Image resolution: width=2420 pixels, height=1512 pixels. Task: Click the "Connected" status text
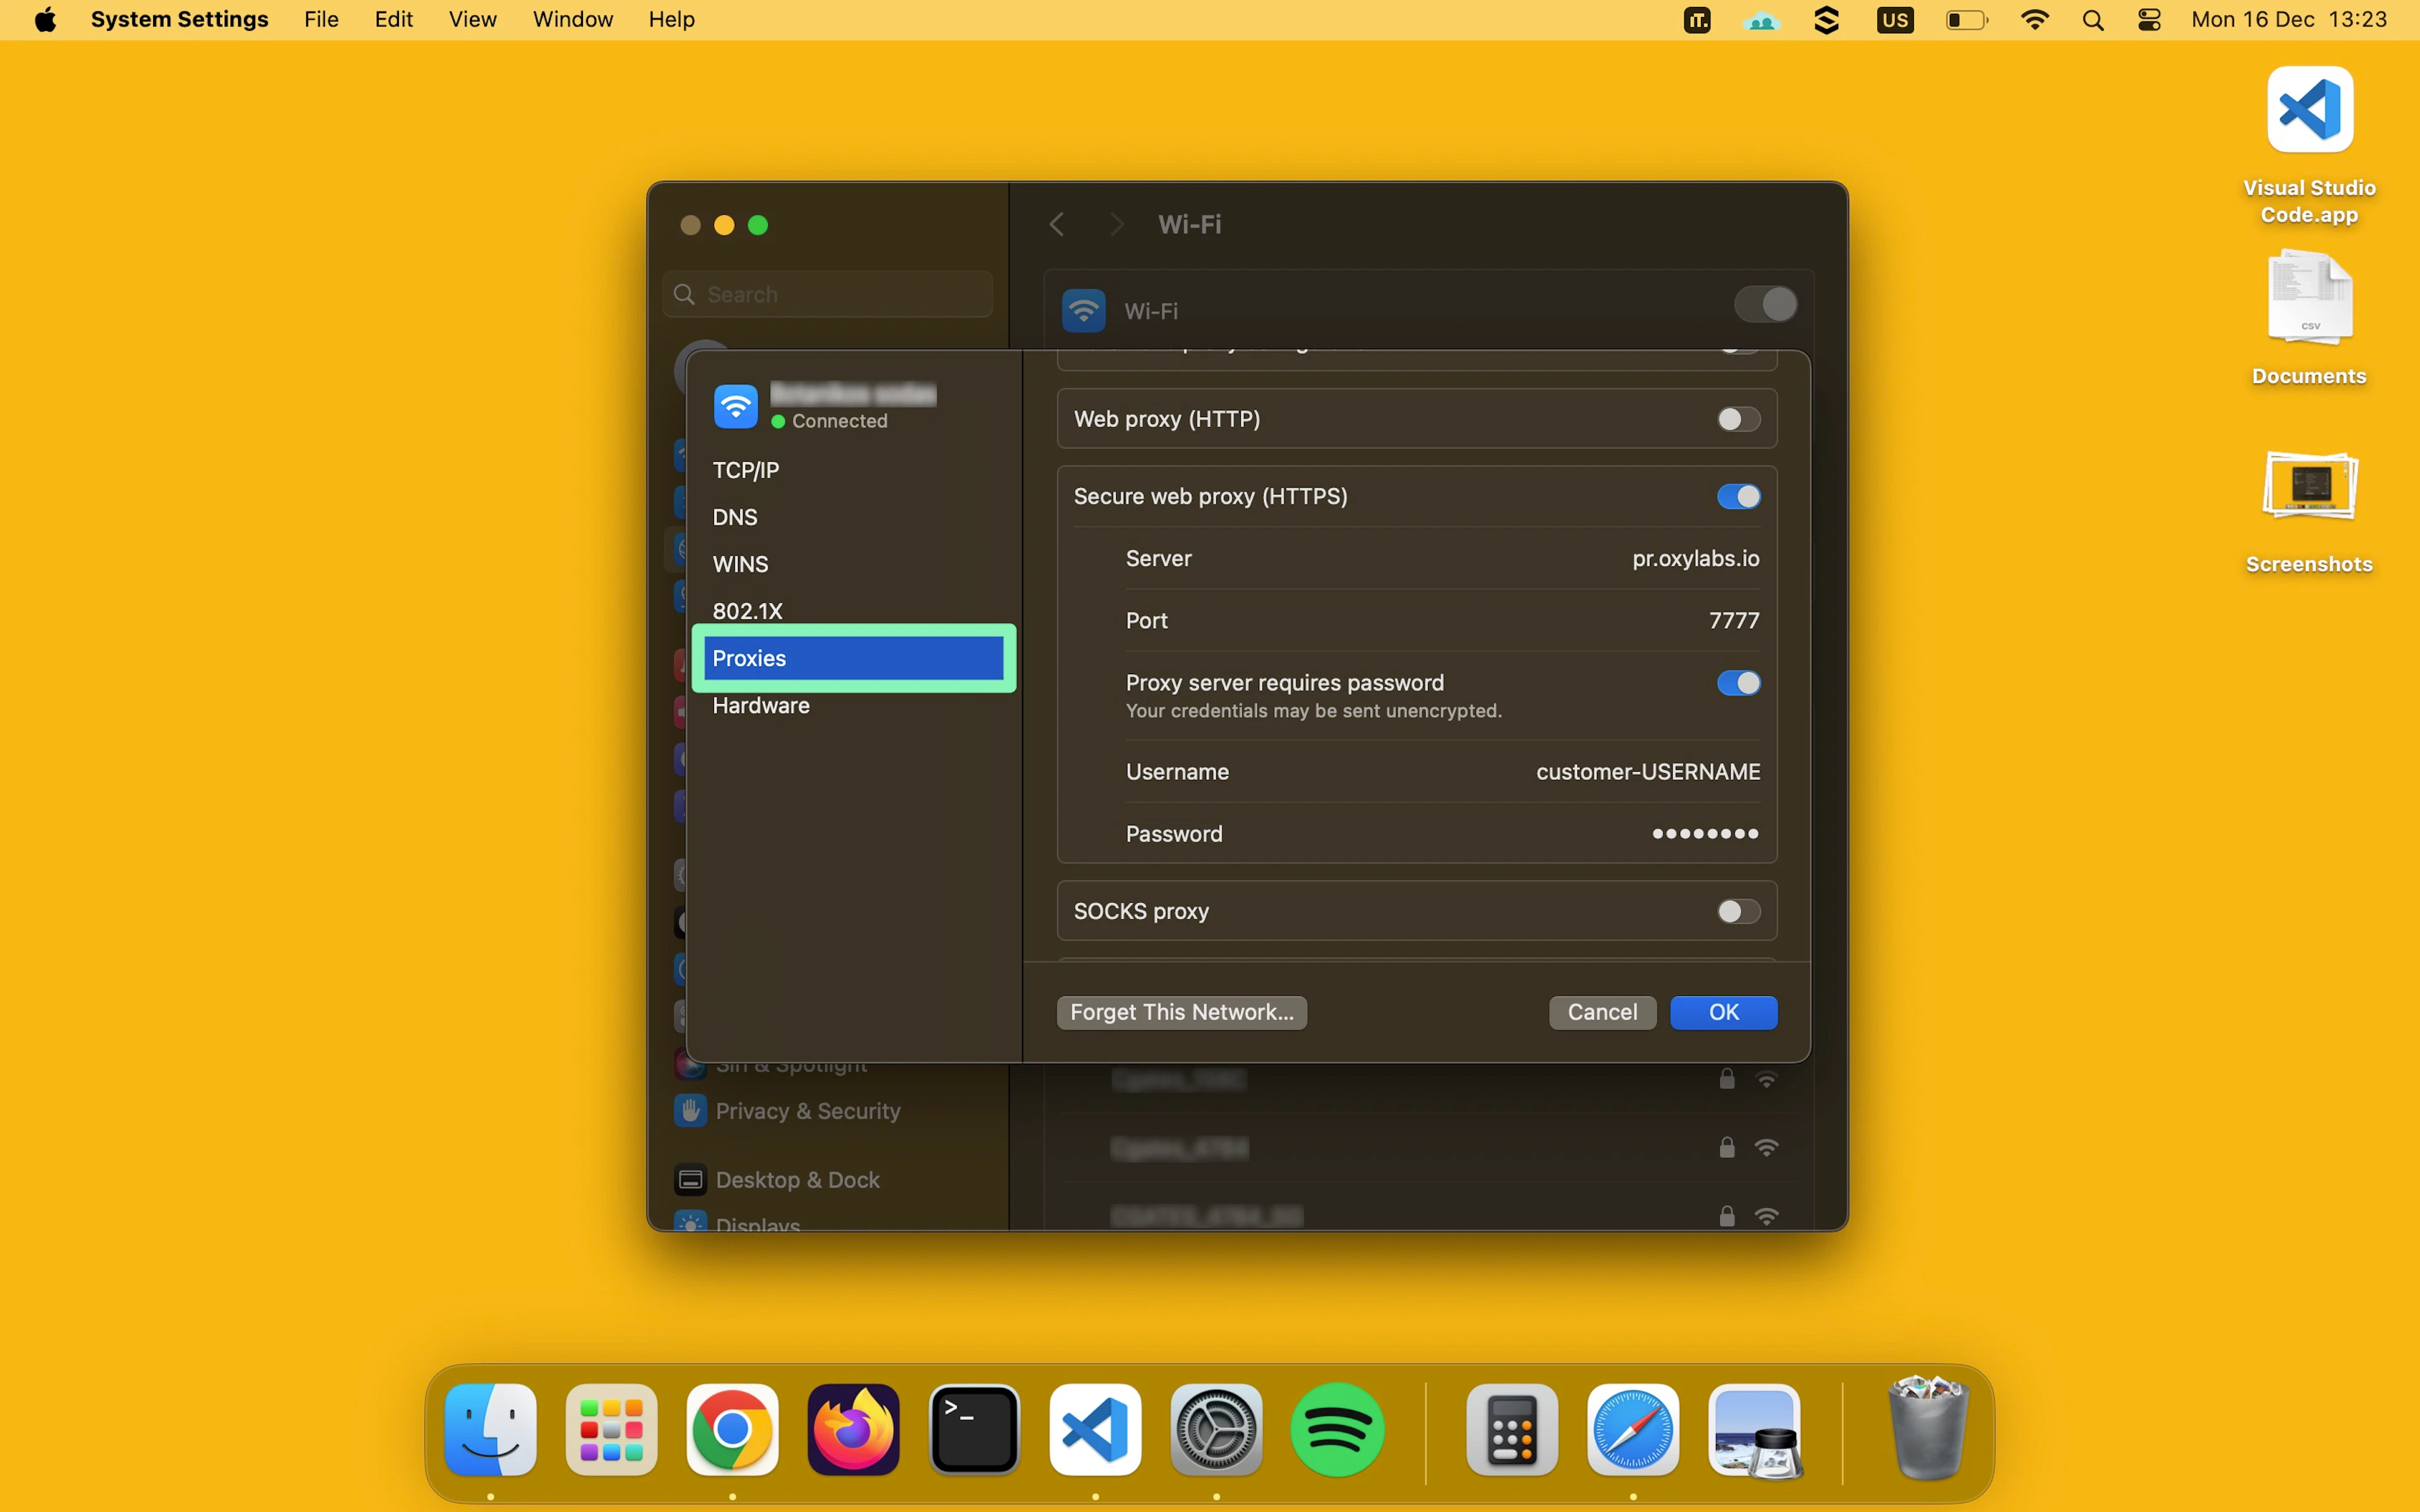coord(839,421)
